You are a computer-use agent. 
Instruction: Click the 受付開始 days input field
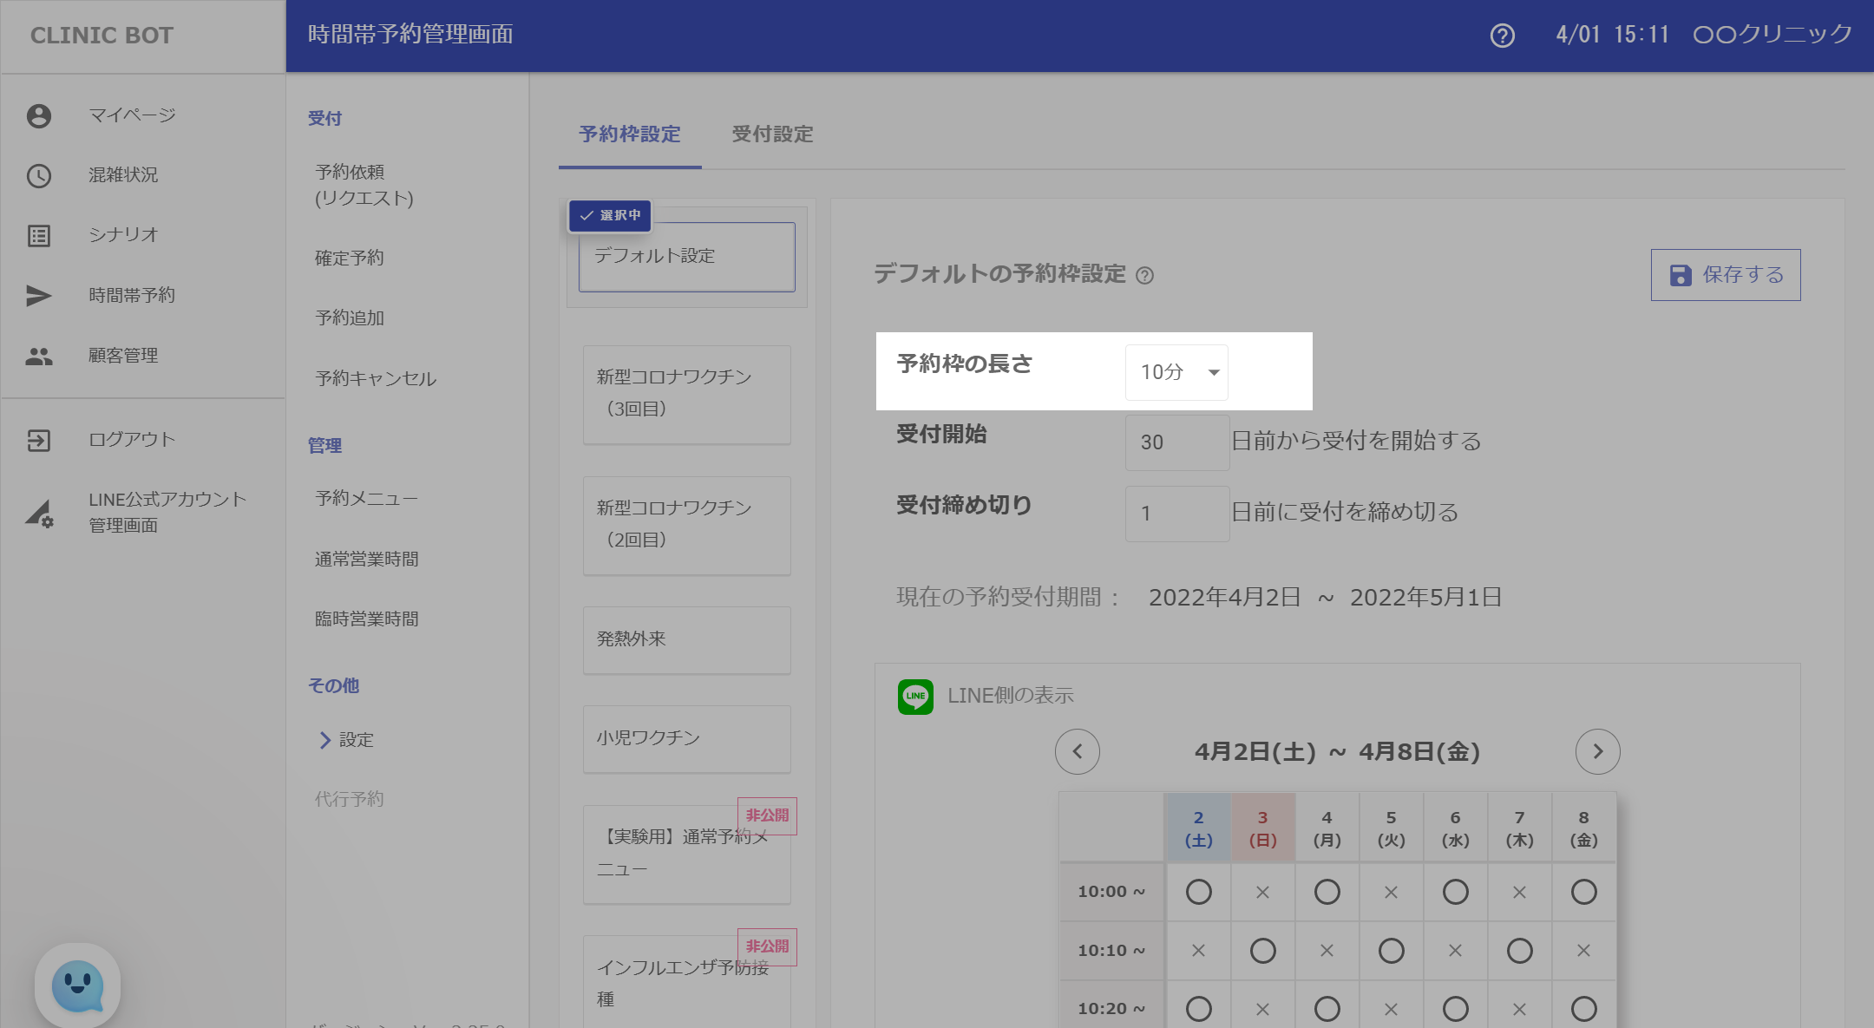[1176, 442]
